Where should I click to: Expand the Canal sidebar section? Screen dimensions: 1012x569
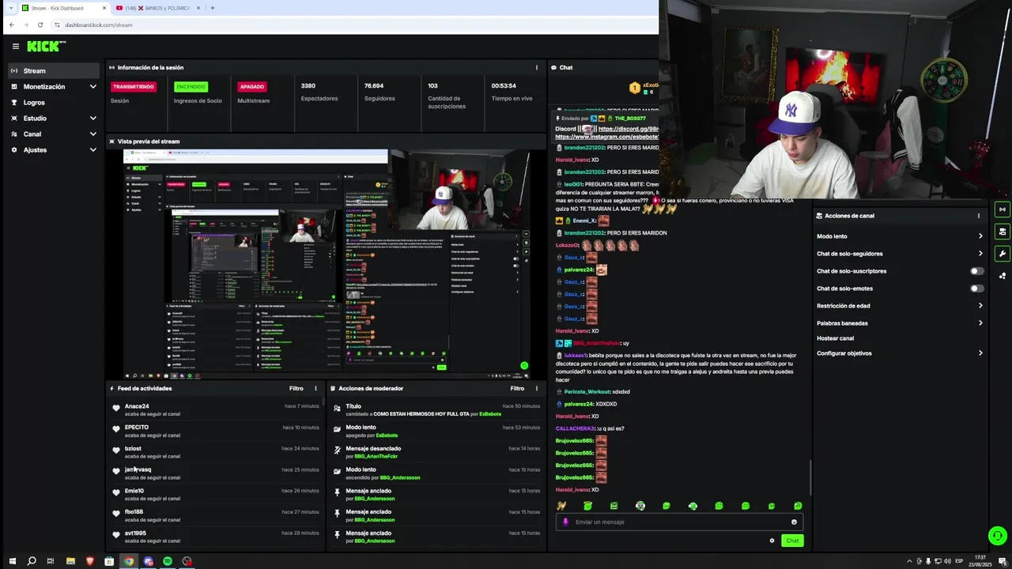pos(53,134)
